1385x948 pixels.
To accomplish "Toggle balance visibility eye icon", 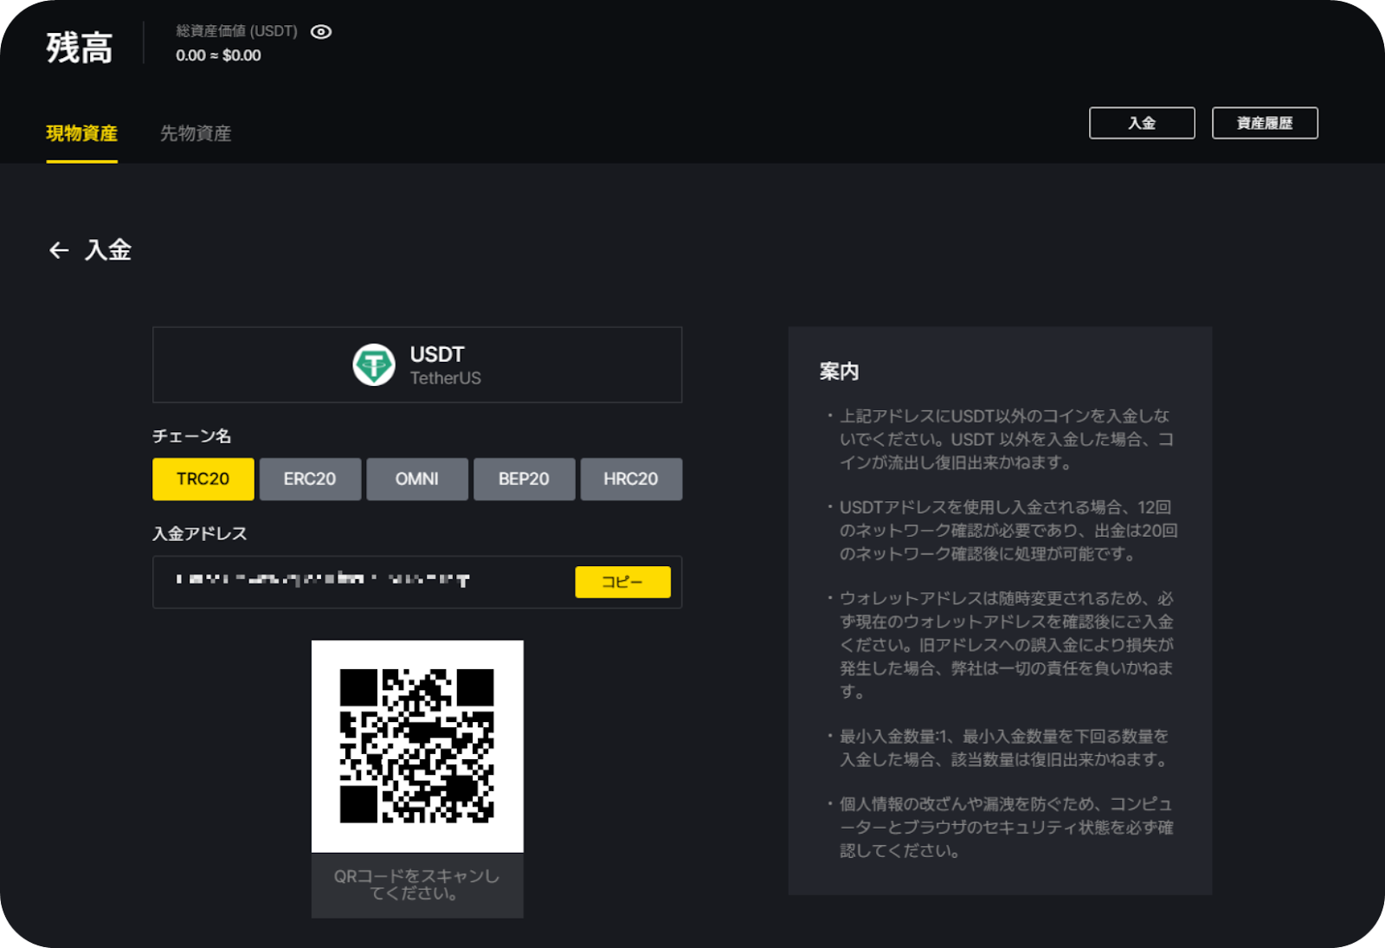I will 321,32.
